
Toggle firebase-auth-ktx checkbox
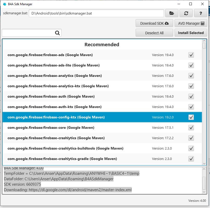(191, 107)
